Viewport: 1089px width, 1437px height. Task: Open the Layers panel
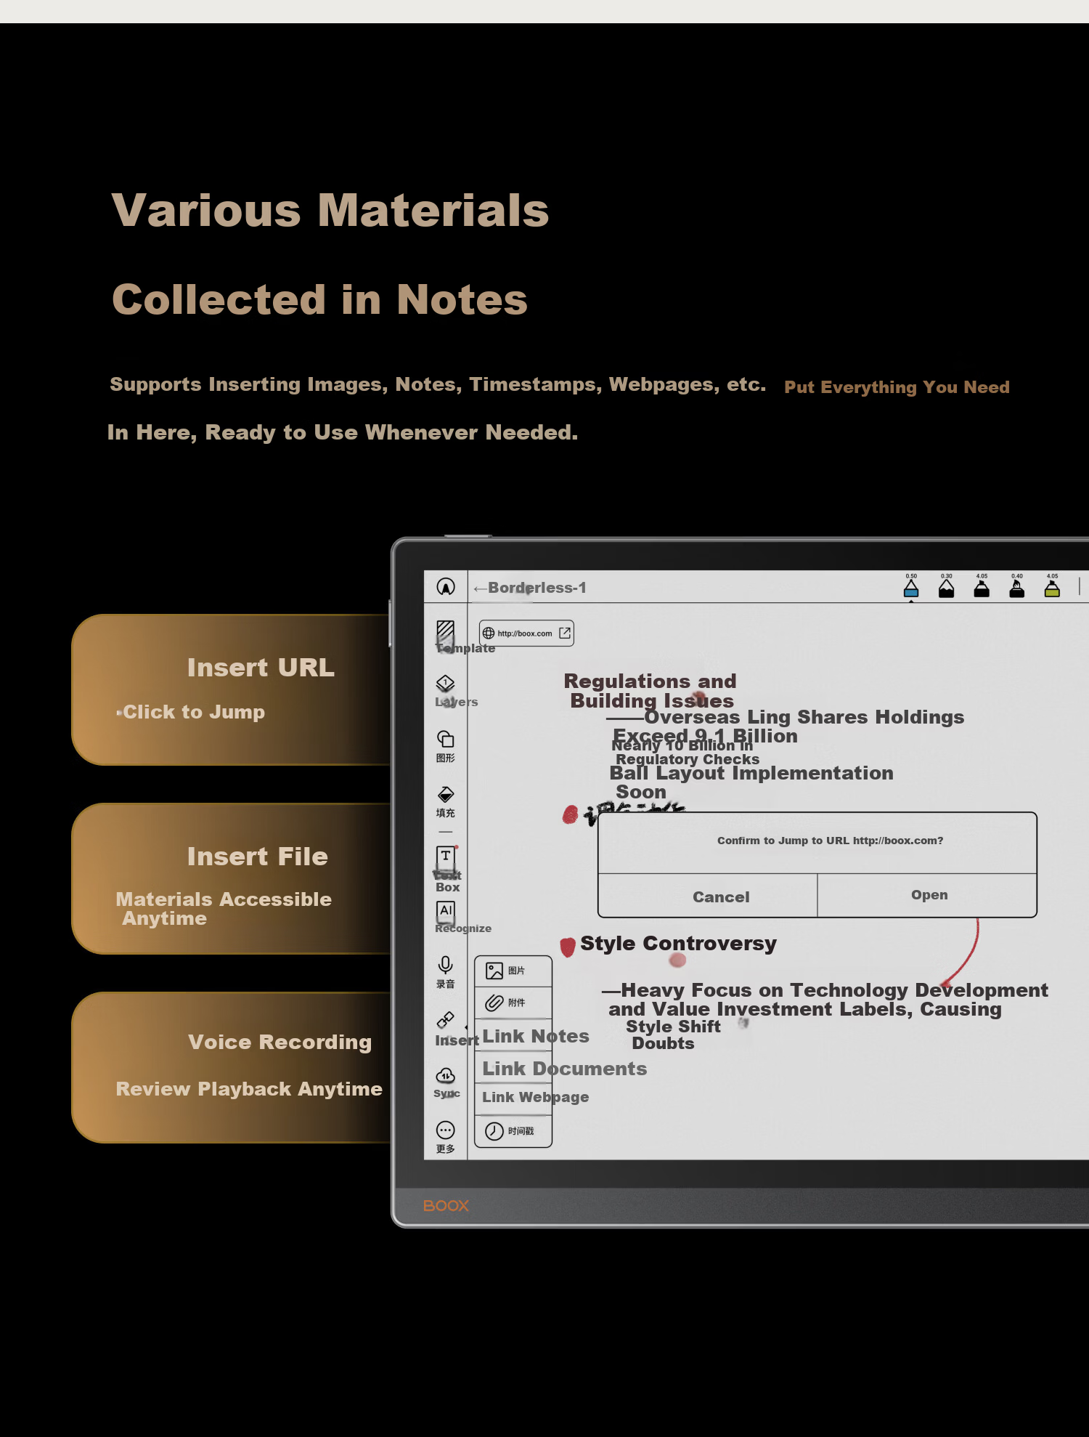446,691
